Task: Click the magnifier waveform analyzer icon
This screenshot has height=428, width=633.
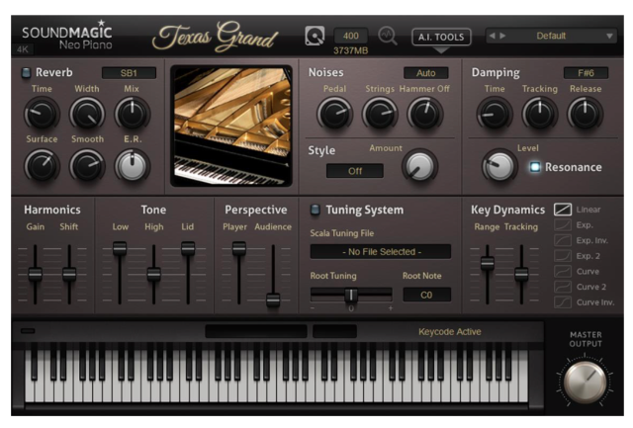Action: pyautogui.click(x=387, y=37)
